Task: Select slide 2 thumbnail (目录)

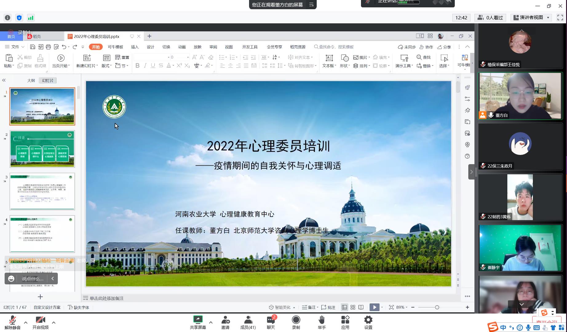Action: (42, 149)
